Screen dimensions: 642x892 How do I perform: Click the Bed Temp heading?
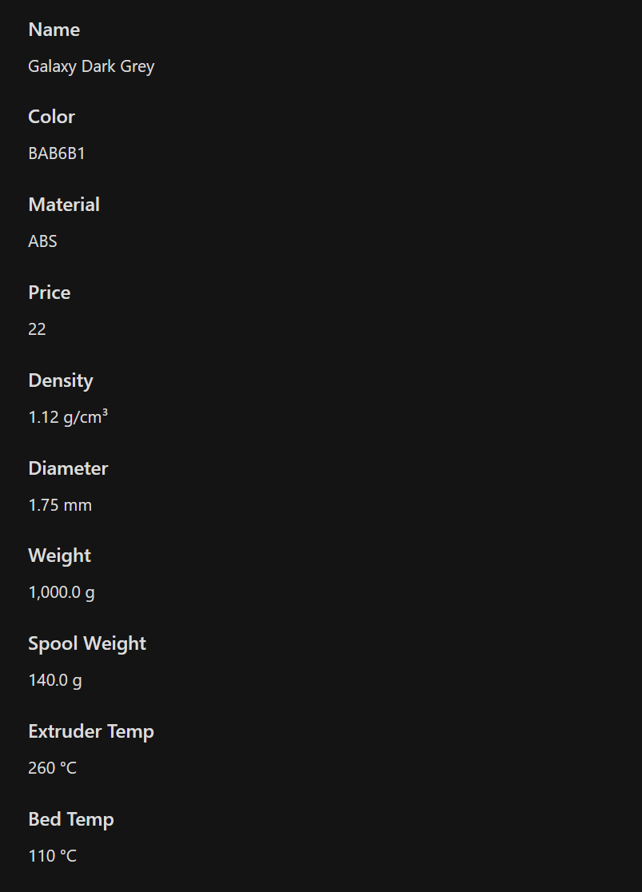click(71, 820)
